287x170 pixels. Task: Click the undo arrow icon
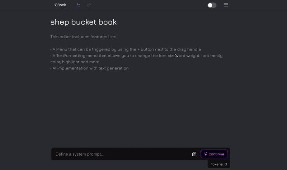pyautogui.click(x=79, y=5)
